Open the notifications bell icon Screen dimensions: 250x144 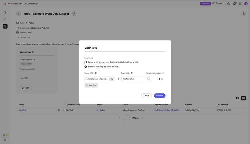click(x=234, y=4)
